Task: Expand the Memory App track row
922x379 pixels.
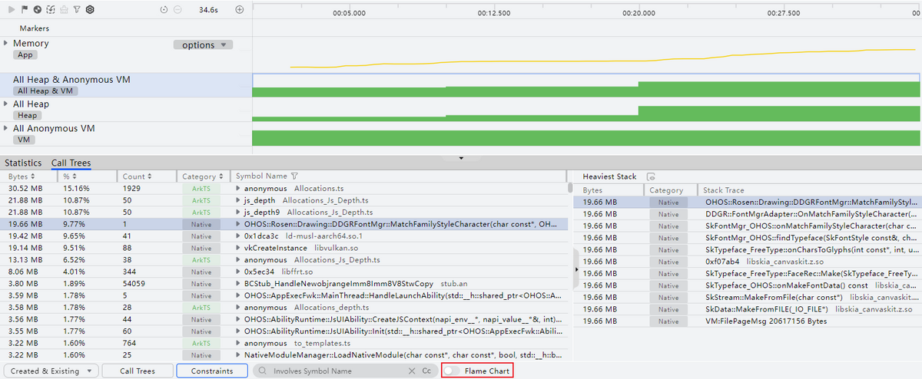Action: coord(6,43)
